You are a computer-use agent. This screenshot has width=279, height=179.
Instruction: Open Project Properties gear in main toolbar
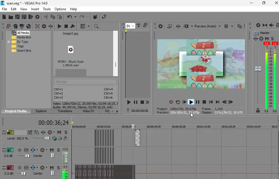click(37, 17)
